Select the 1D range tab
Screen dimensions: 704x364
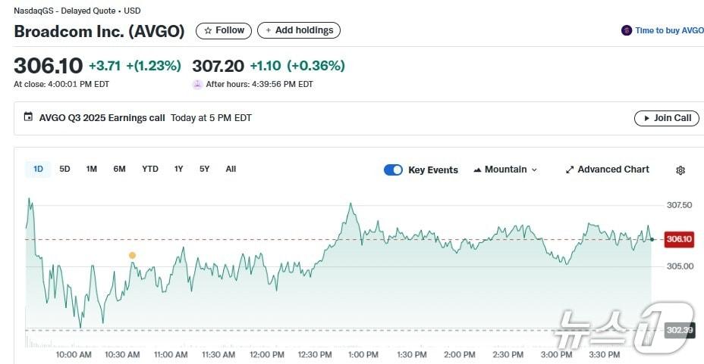tap(38, 169)
